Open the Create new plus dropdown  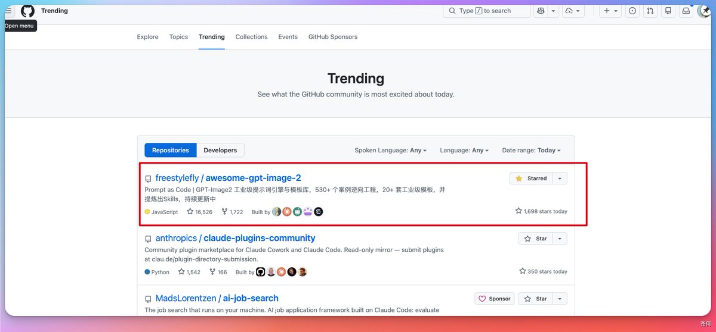tap(610, 11)
